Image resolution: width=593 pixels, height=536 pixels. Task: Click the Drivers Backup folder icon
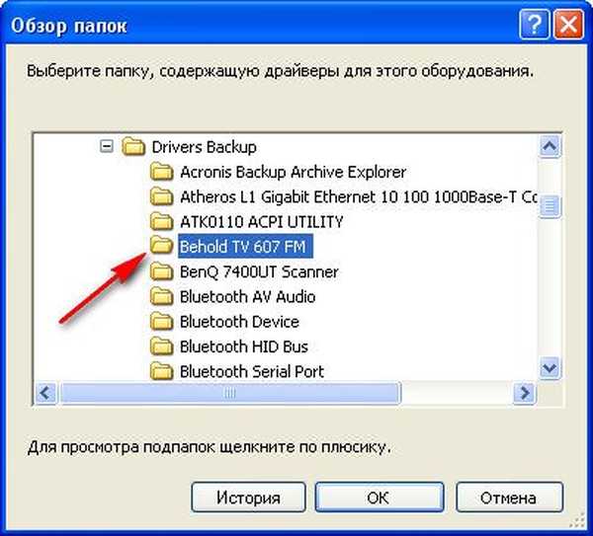133,147
